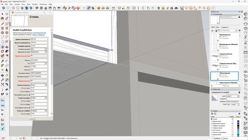Image resolution: width=248 pixels, height=140 pixels.
Task: Collapse the Components panel header
Action: pyautogui.click(x=226, y=14)
